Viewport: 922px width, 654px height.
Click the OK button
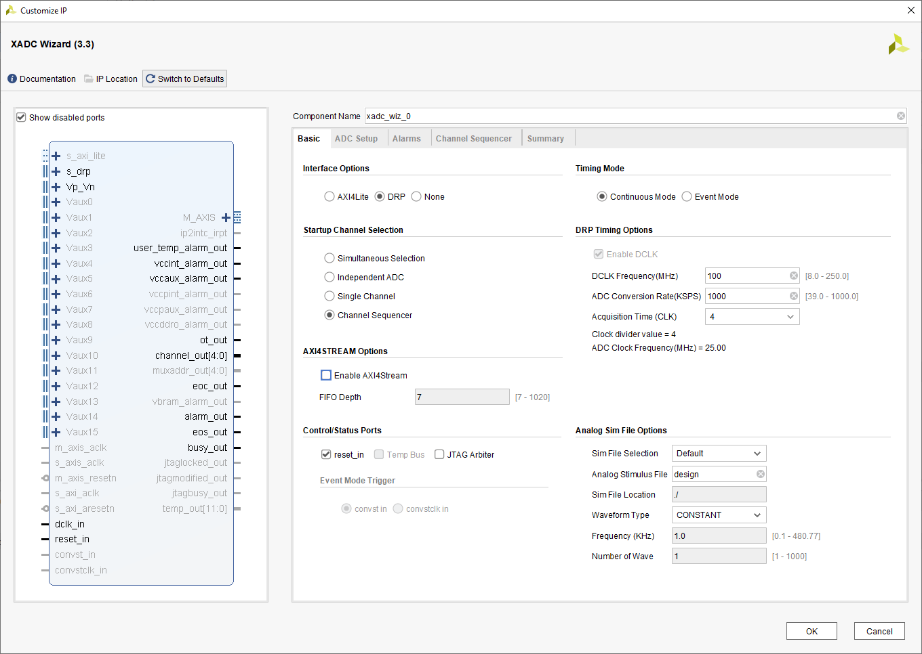811,631
